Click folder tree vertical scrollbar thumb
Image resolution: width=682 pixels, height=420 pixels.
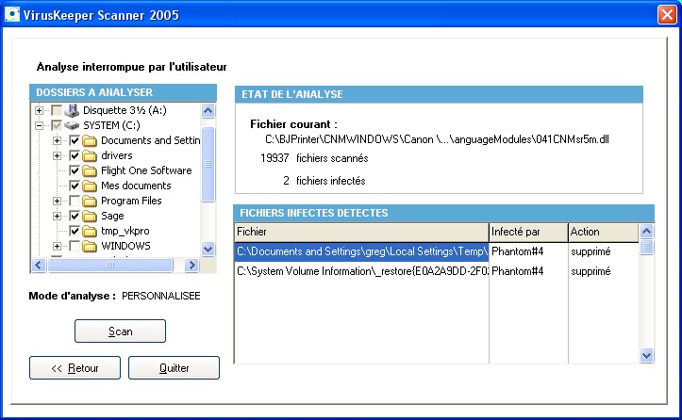tap(208, 164)
